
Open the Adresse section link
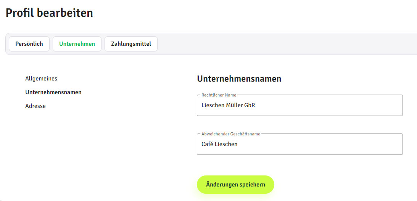point(35,106)
